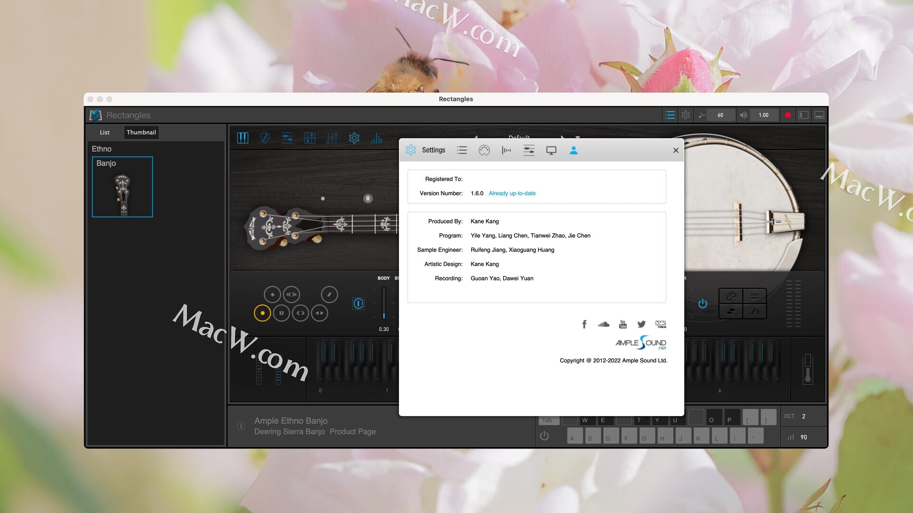Open host settings gear in top bar
This screenshot has height=513, width=913.
(686, 115)
